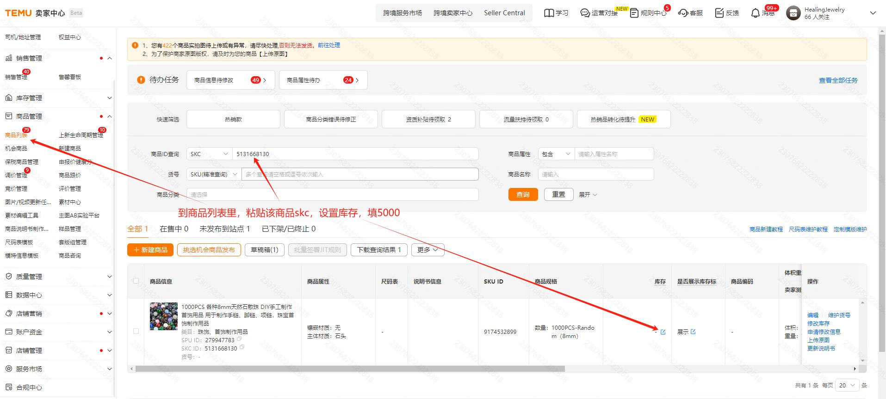Click 操作 column down scroll arrow
886x399 pixels.
point(862,360)
